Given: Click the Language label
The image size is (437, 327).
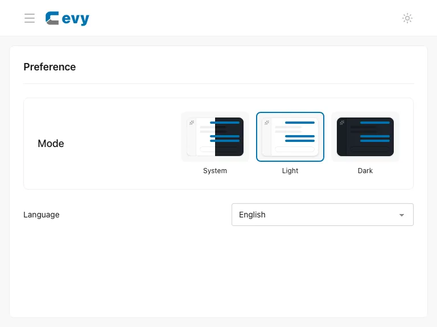Looking at the screenshot, I should [x=41, y=215].
